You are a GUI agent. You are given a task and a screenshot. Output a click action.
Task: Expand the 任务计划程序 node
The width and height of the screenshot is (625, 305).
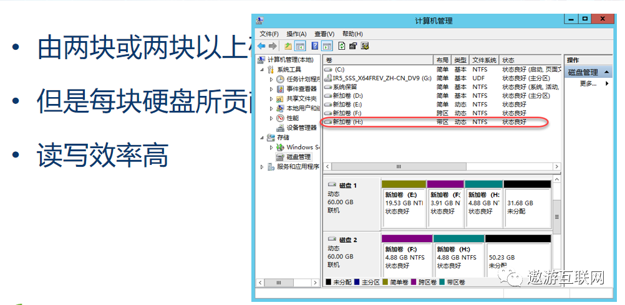(271, 79)
